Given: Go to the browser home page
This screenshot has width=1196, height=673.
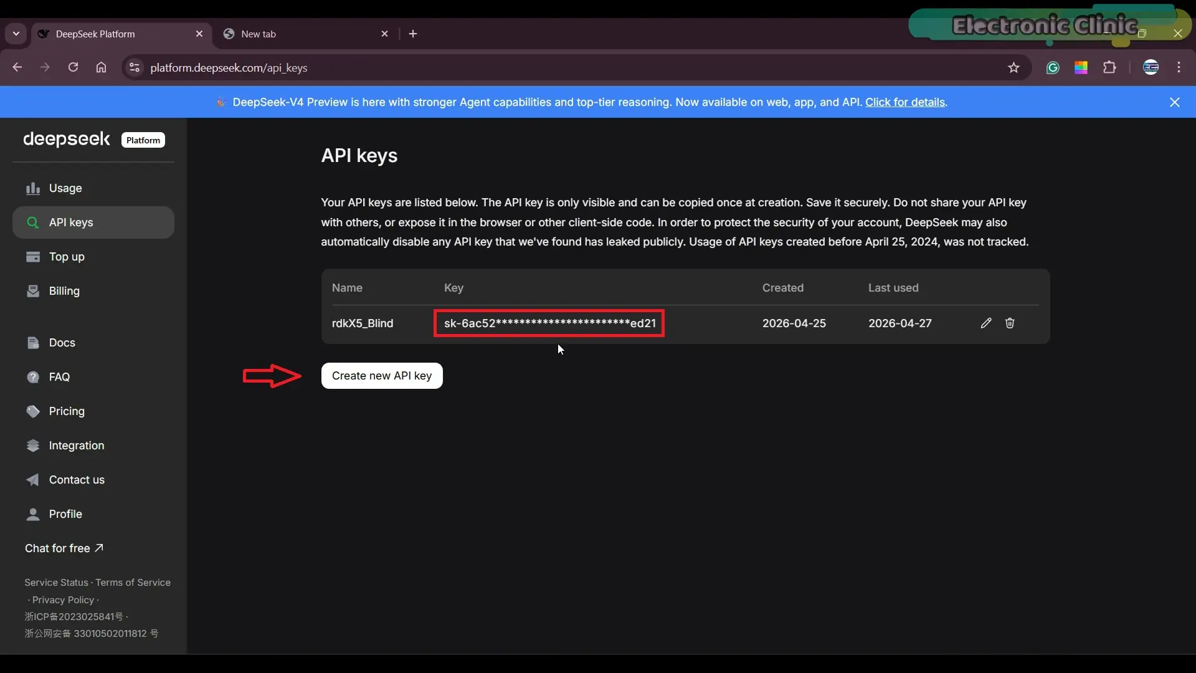Looking at the screenshot, I should click(x=101, y=67).
